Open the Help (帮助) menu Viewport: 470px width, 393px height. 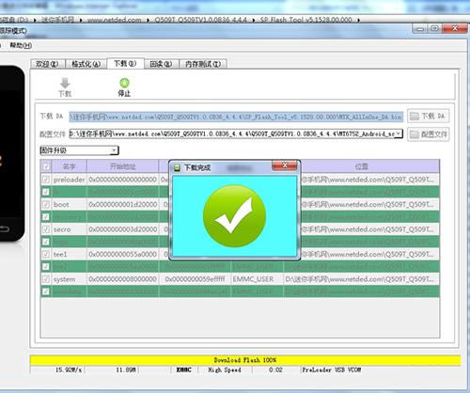[21, 45]
